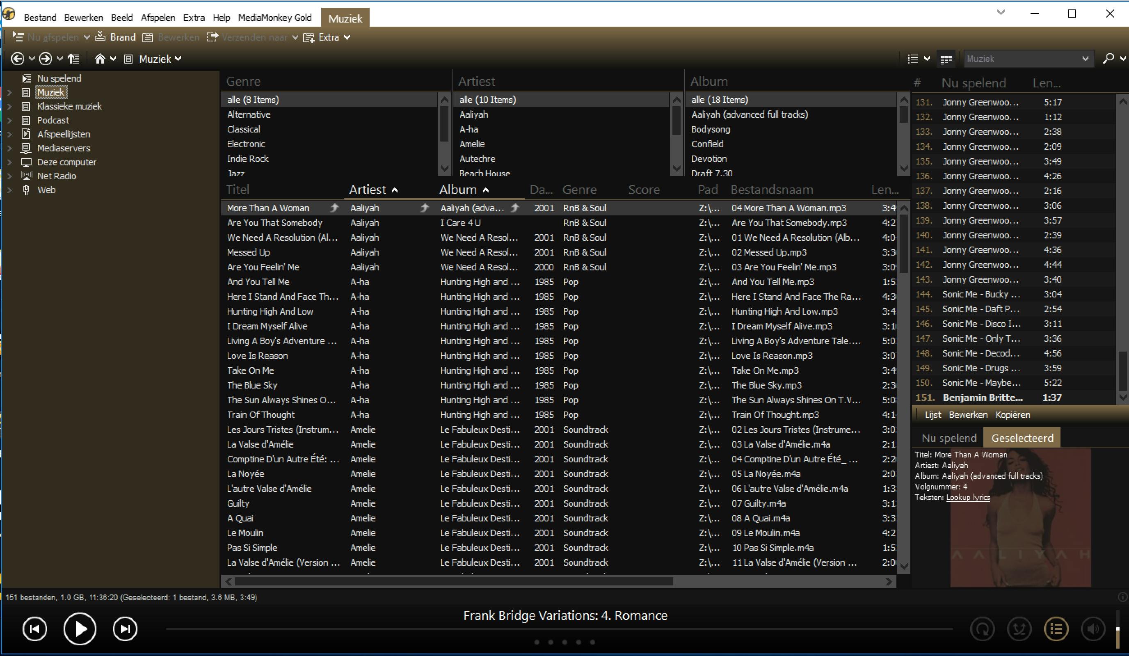Open the Muziek search-scope dropdown
Image resolution: width=1129 pixels, height=656 pixels.
(x=1085, y=59)
